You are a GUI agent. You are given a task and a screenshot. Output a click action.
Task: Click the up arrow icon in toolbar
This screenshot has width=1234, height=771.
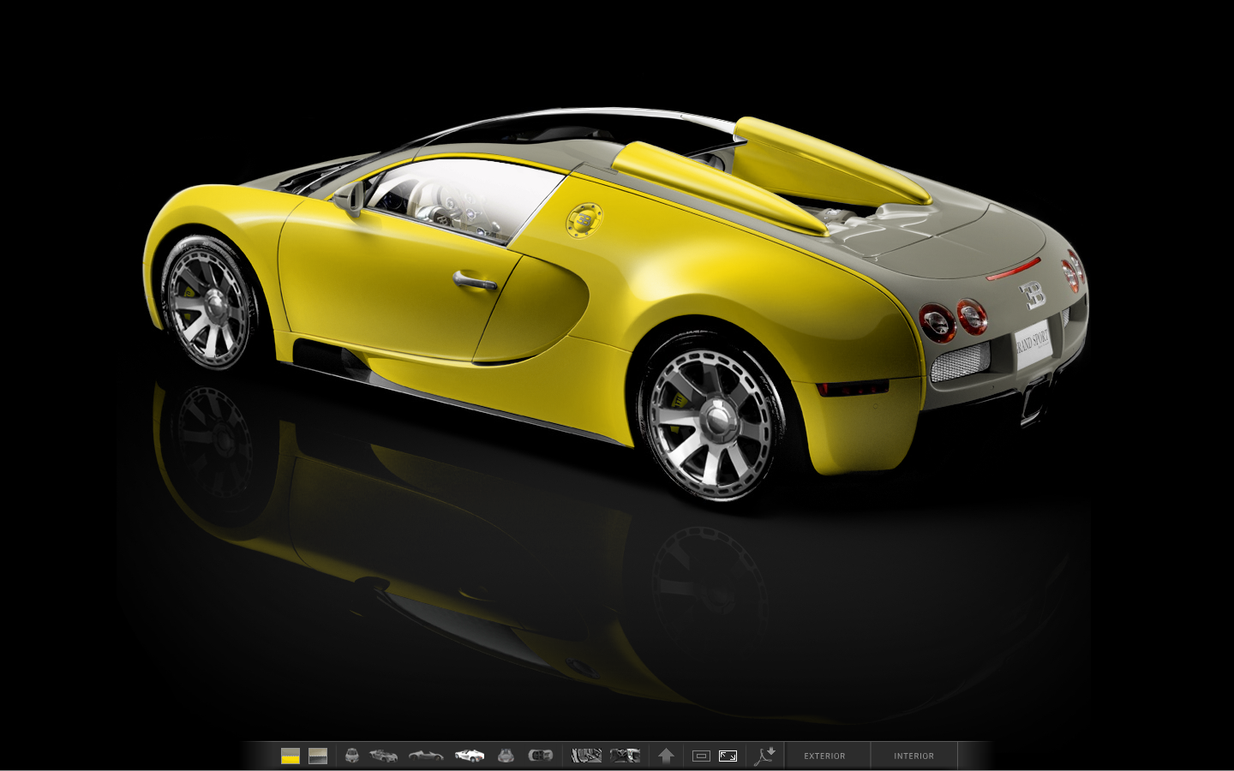[x=666, y=756]
